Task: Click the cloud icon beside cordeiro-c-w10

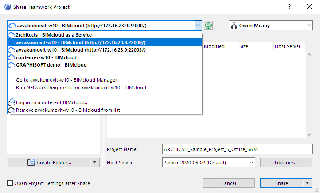Action: (12, 57)
